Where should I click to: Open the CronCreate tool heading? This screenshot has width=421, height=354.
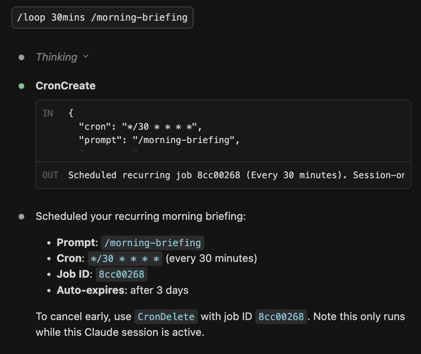pyautogui.click(x=65, y=86)
